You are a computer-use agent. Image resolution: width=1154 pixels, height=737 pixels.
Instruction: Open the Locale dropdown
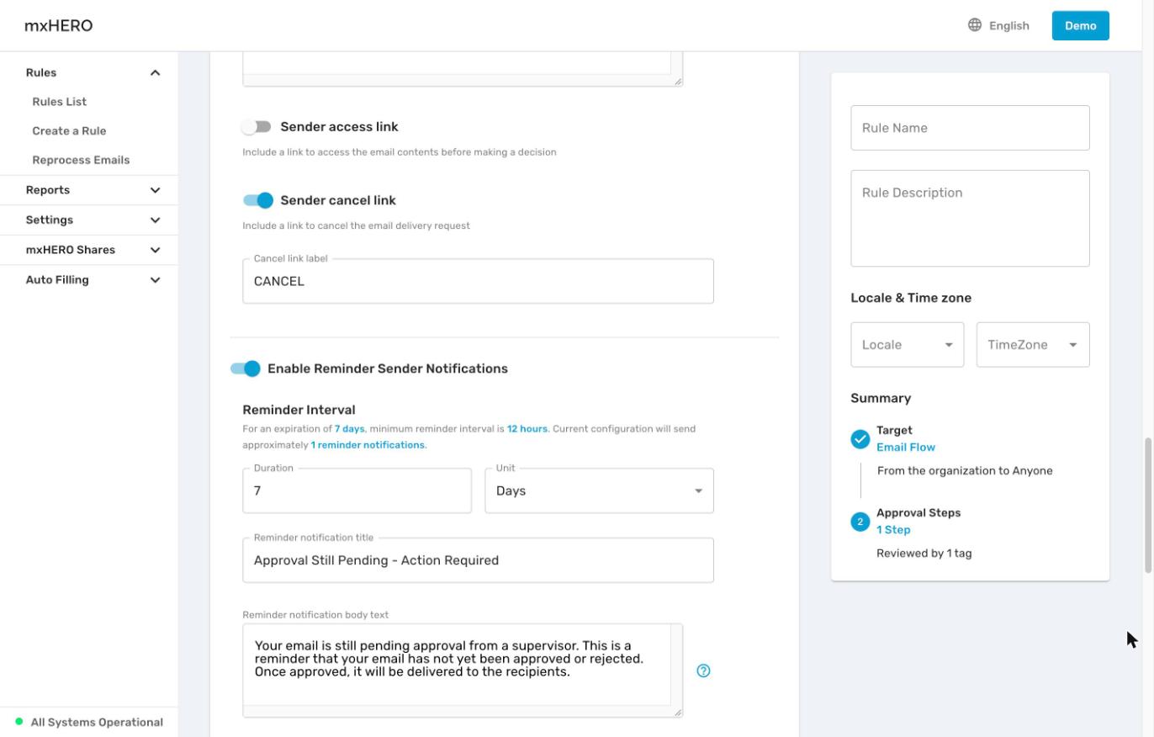pyautogui.click(x=907, y=345)
